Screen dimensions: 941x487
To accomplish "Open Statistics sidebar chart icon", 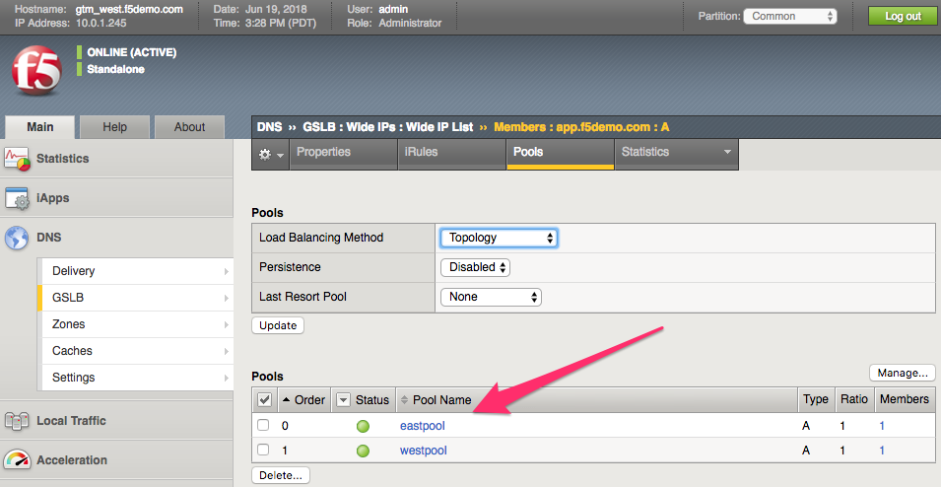I will tap(17, 159).
